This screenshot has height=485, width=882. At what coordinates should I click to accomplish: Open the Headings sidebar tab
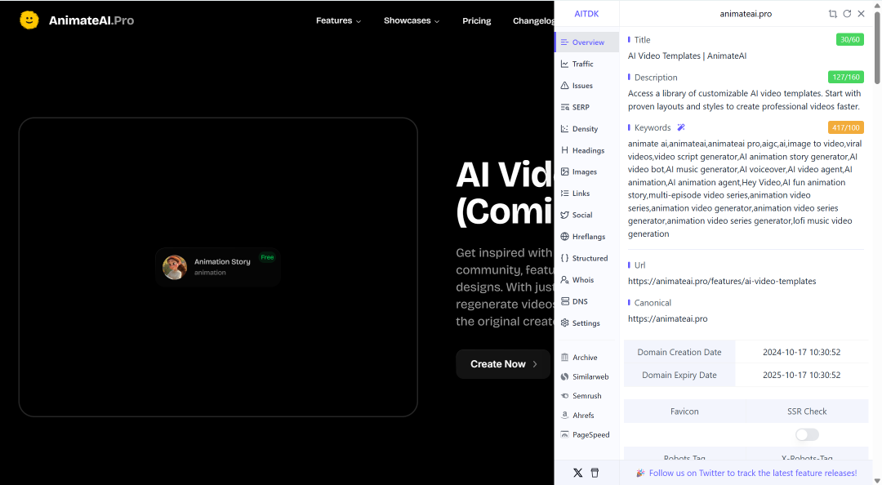point(586,150)
